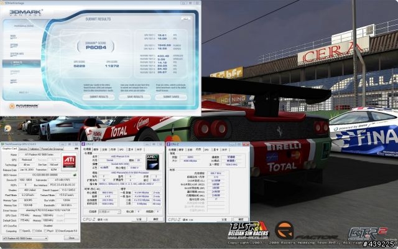Viewport: 398px width, 249px height.
Task: Click the AMD Phenom II logo in CPU-Z
Action: (152, 162)
